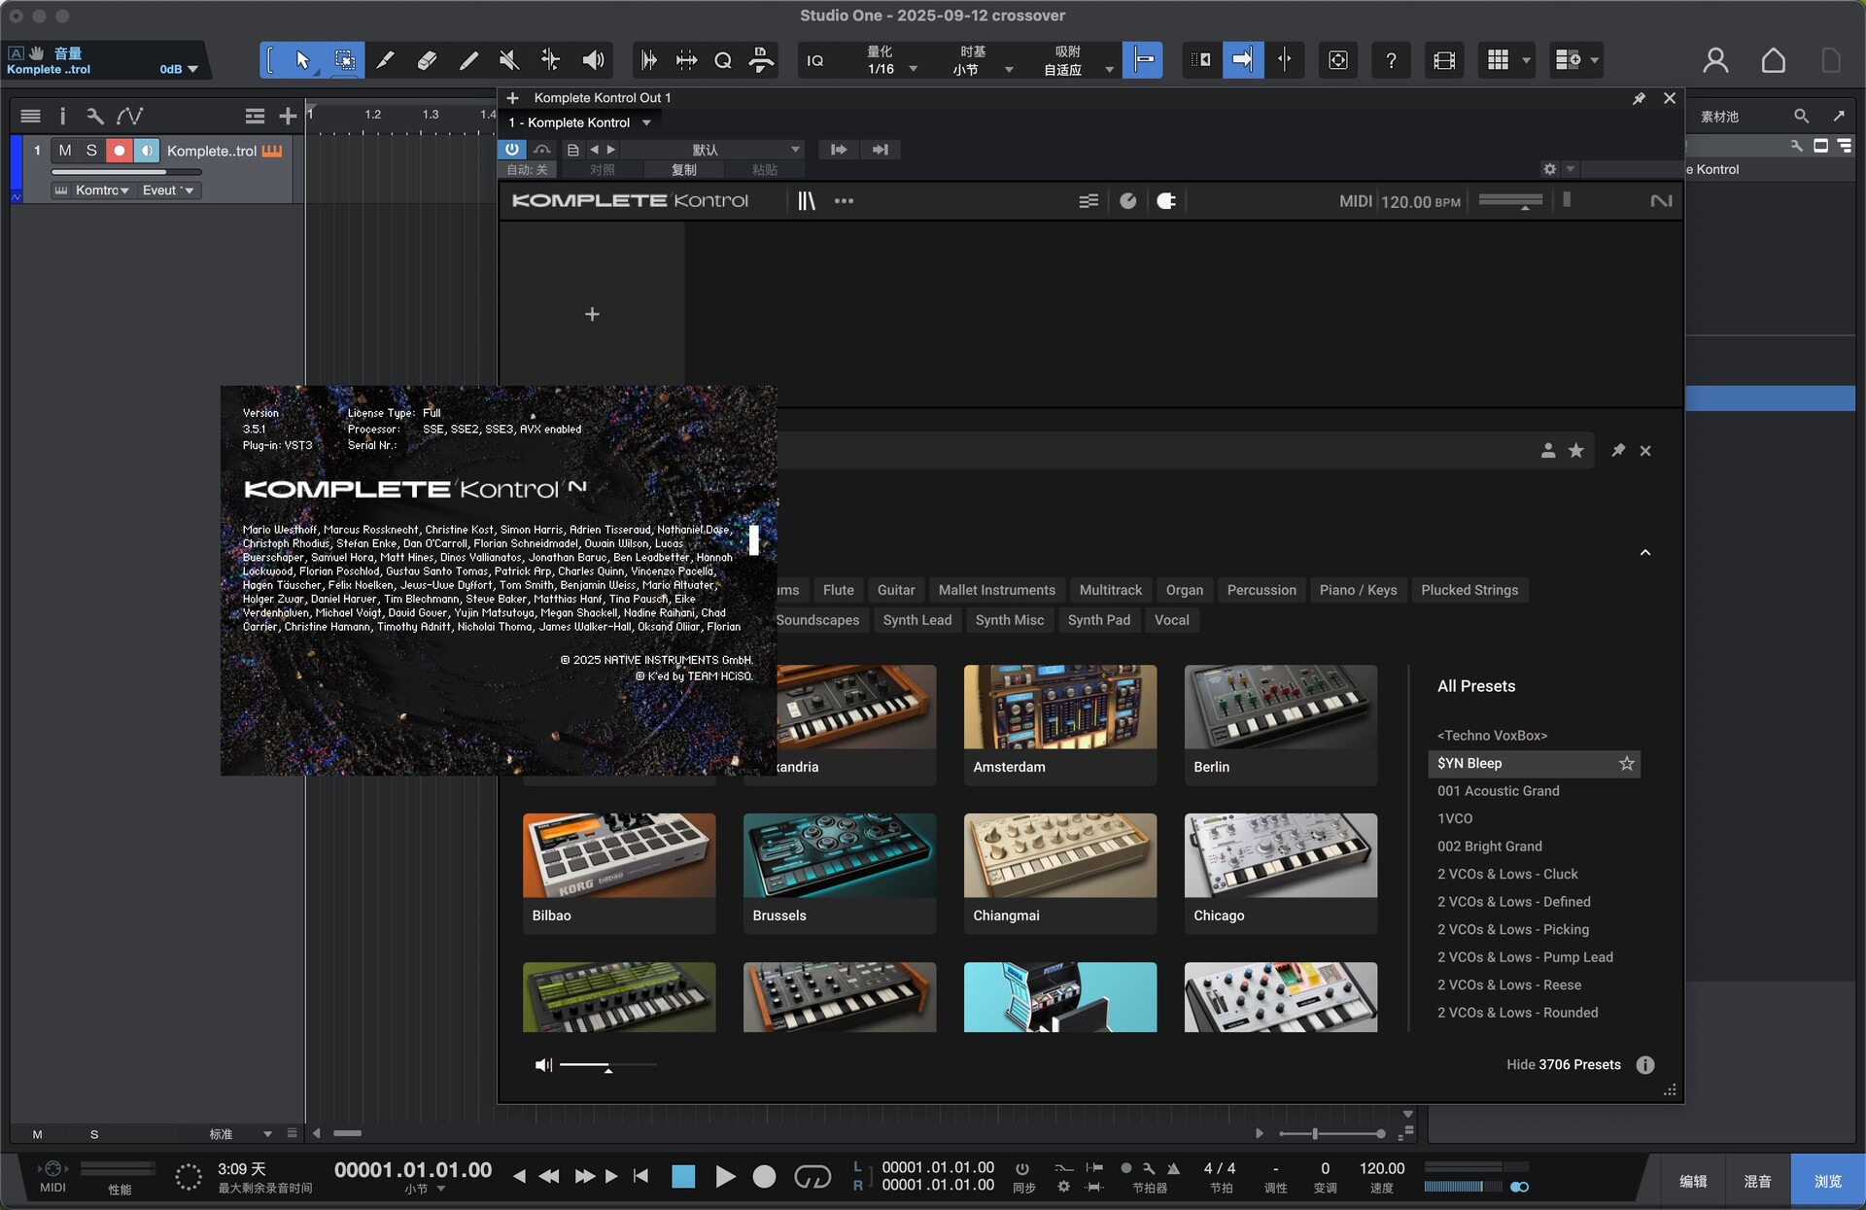
Task: Search the browser magnifier icon
Action: (x=1801, y=116)
